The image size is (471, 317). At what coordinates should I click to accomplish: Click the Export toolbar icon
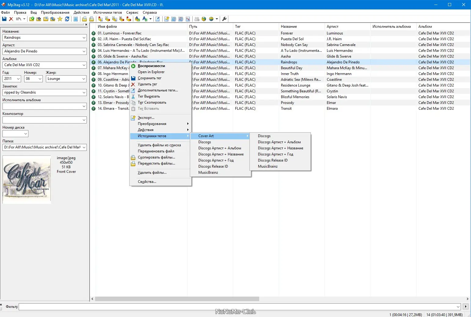pyautogui.click(x=167, y=19)
